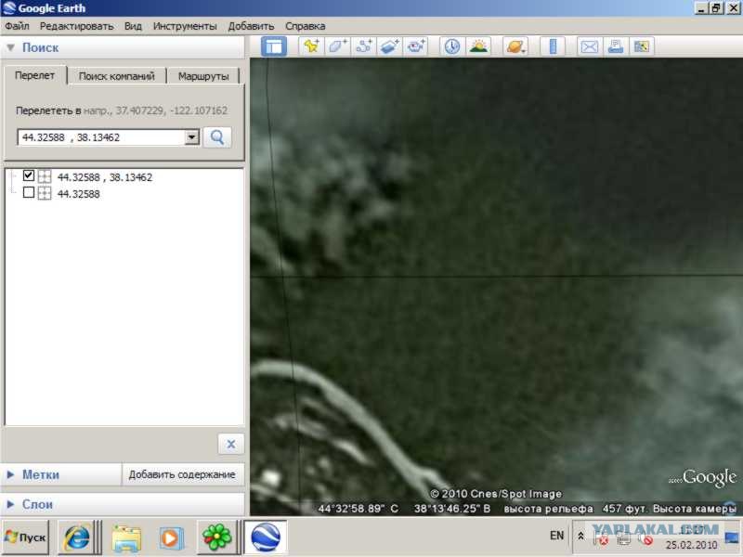This screenshot has width=743, height=557.
Task: Click the latitude readout 44°32'58.89" С
Action: (358, 509)
